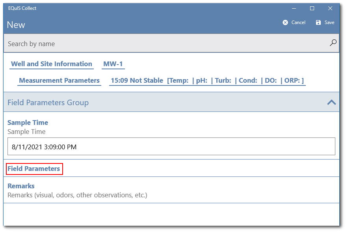This screenshot has height=232, width=346.
Task: Collapse the Field Parameters Group chevron
Action: coord(331,102)
